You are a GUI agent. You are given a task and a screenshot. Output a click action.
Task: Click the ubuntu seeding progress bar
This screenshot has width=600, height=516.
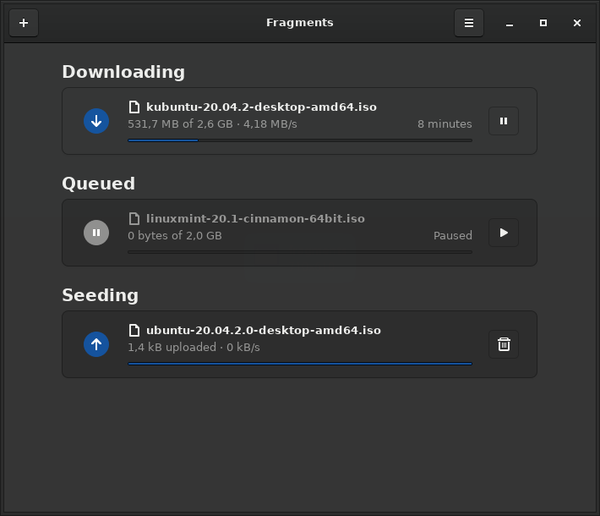pos(300,364)
